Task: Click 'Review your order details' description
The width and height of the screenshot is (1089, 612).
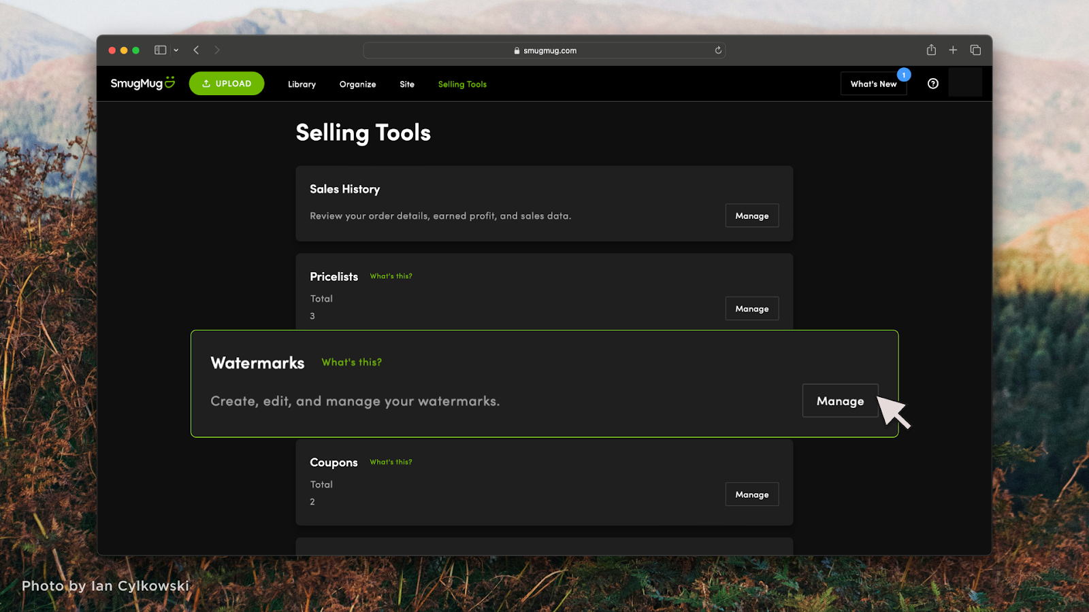Action: (440, 216)
